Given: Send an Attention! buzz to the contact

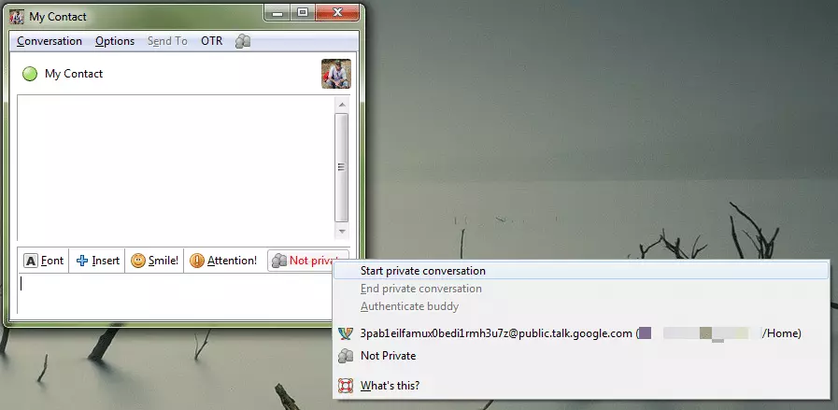Looking at the screenshot, I should 223,261.
